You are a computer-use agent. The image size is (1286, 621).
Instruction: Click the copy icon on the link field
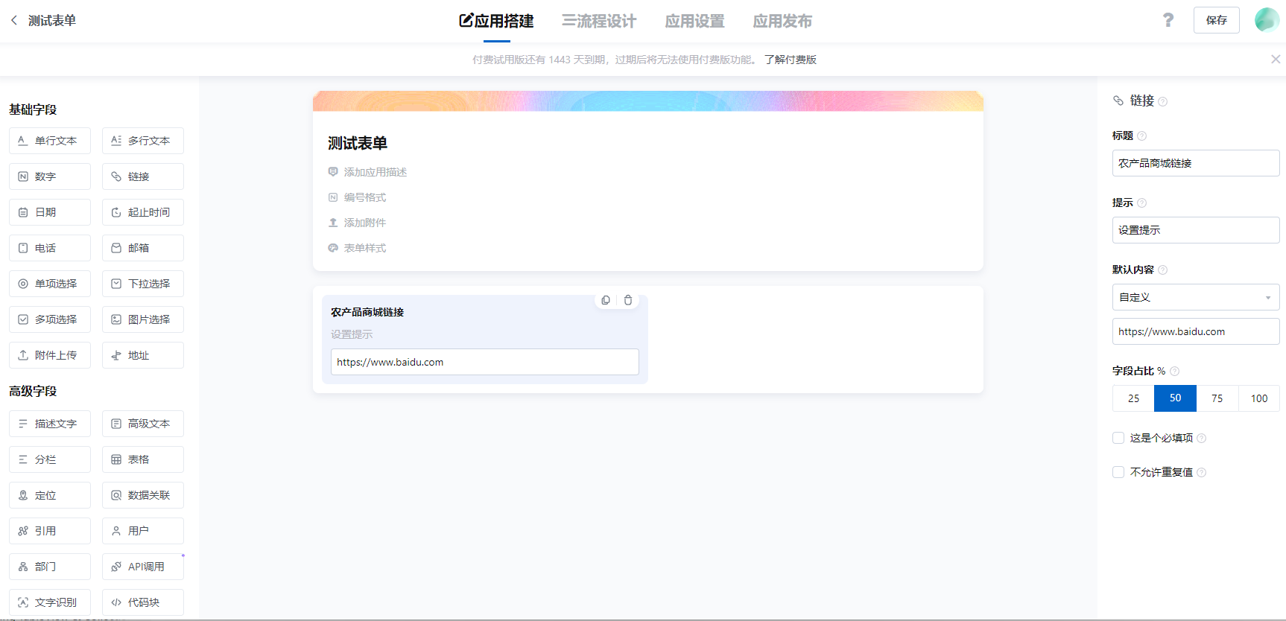click(606, 300)
